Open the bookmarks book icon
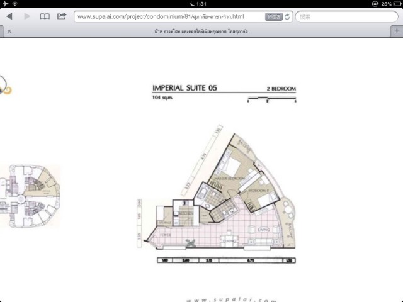 pyautogui.click(x=45, y=16)
